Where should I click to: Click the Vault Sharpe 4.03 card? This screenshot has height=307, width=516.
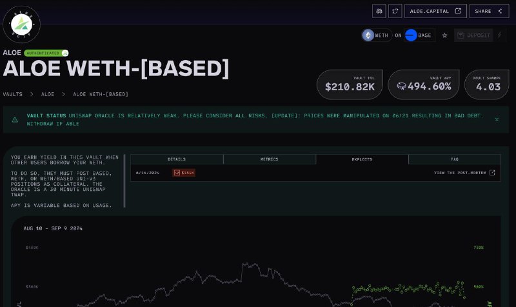(487, 84)
